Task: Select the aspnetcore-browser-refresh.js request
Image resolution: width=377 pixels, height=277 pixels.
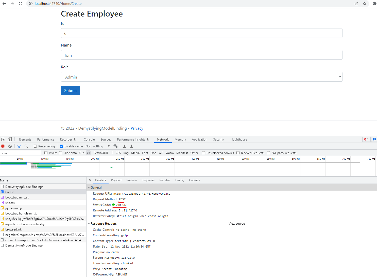Action: point(43,224)
